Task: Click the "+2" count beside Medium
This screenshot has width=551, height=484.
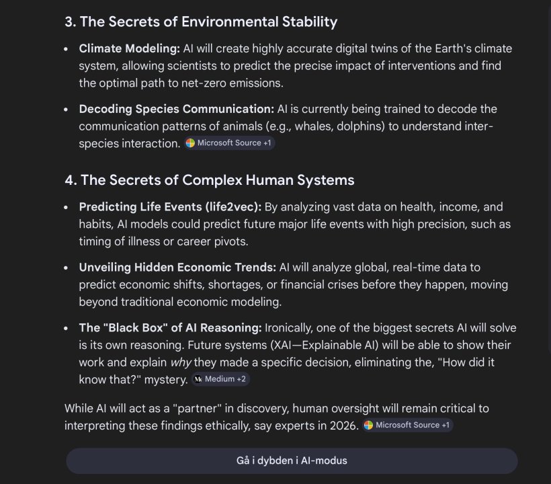Action: coord(241,379)
